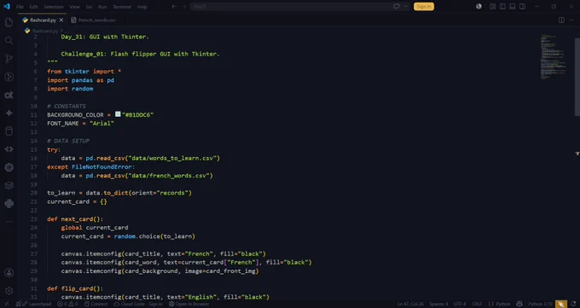Click Cloud Code - Sign in
Image resolution: width=580 pixels, height=308 pixels.
pyautogui.click(x=138, y=304)
